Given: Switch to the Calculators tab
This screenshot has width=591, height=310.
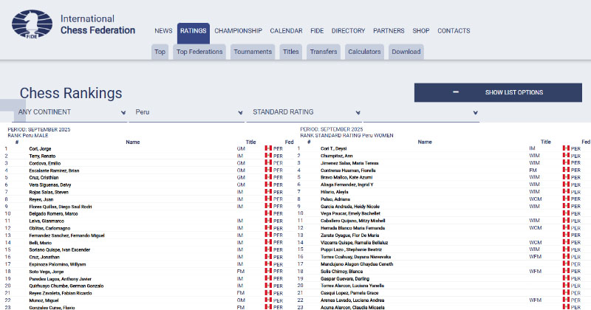Looking at the screenshot, I should [x=364, y=52].
